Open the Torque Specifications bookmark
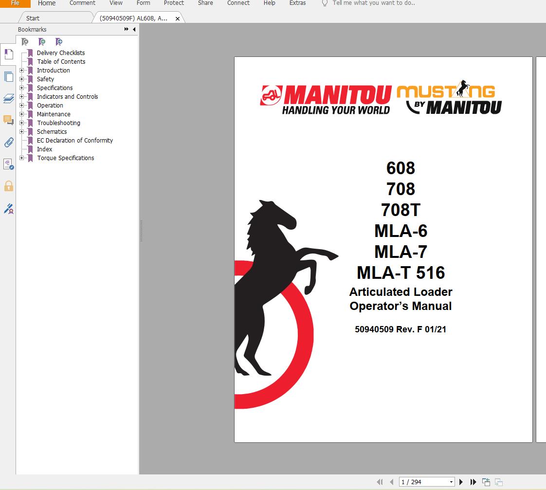Image resolution: width=546 pixels, height=490 pixels. tap(66, 158)
